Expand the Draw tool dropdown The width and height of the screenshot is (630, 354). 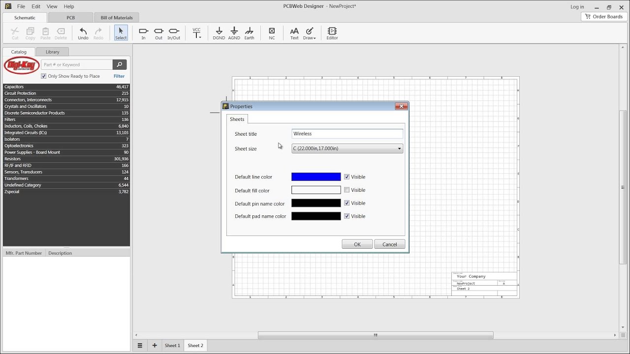click(310, 33)
